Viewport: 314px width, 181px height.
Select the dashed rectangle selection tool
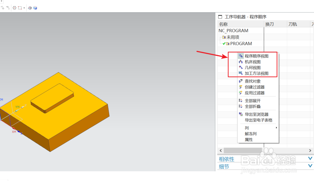click(20, 8)
